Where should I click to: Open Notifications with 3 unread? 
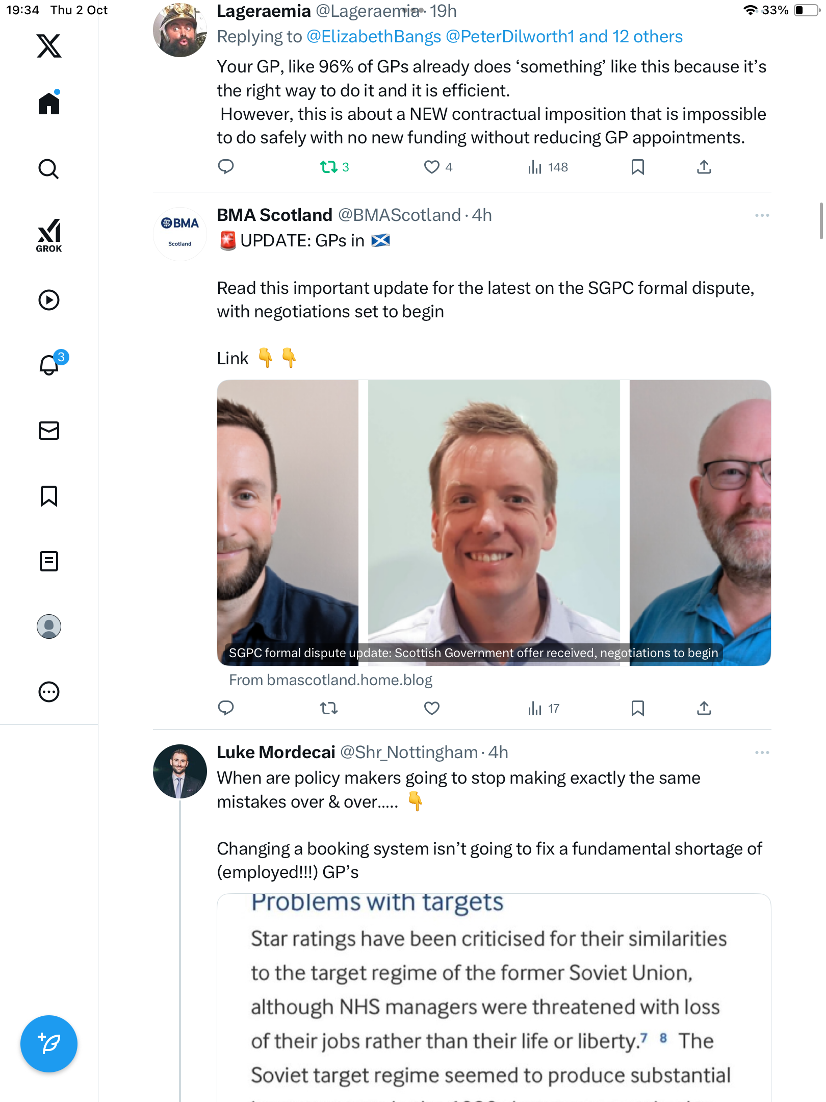(50, 365)
